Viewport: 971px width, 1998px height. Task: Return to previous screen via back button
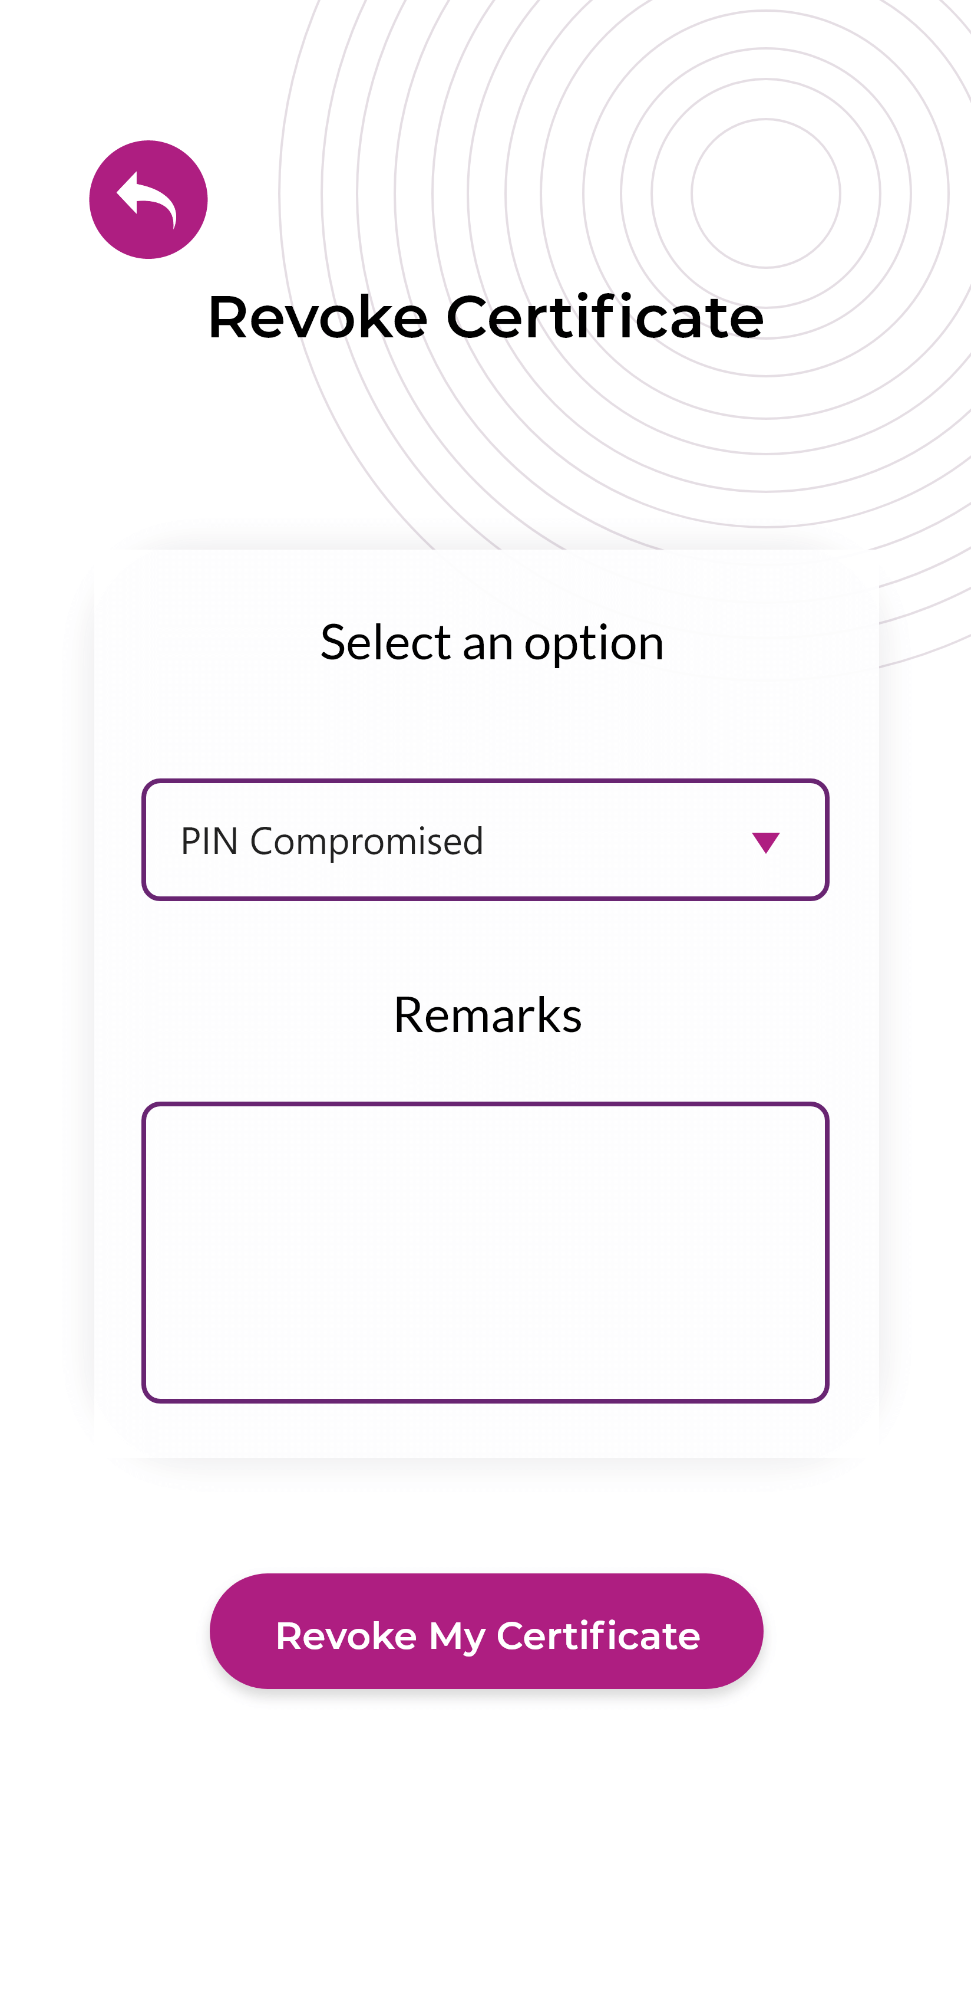[x=147, y=199]
